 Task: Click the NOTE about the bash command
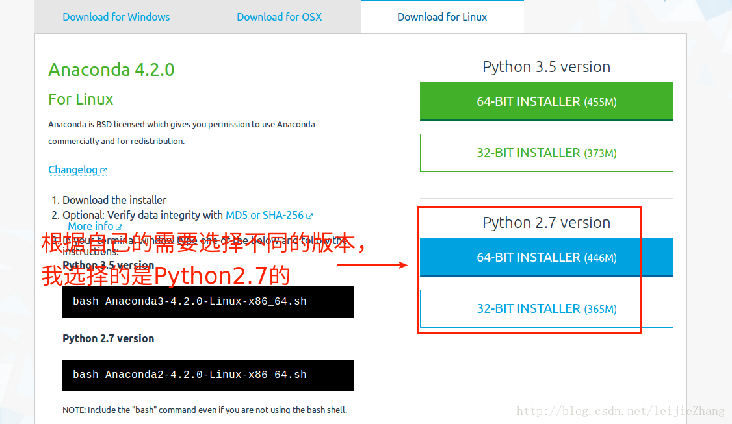(205, 410)
